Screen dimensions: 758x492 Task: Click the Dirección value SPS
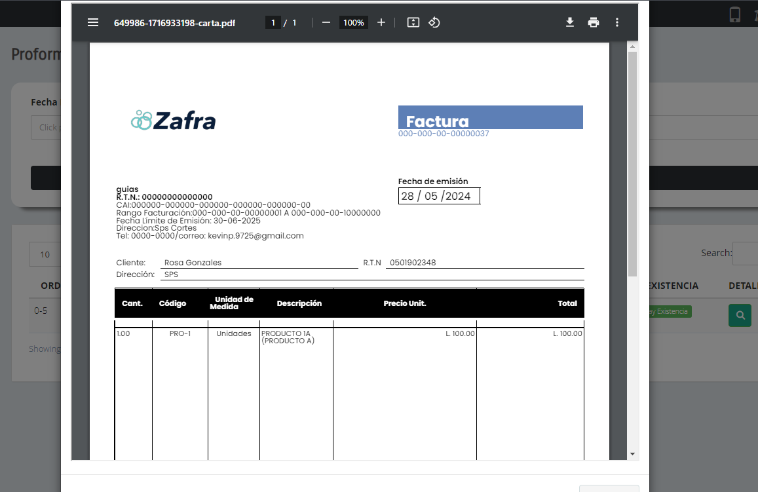[x=171, y=274]
